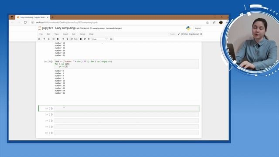Select the fourth empty code cell
Viewport: 279px width, 157px height.
coord(126,126)
